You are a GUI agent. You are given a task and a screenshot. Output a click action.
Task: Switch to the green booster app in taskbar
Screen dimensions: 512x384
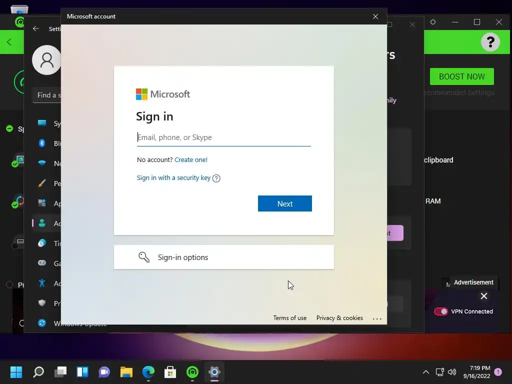click(x=192, y=372)
